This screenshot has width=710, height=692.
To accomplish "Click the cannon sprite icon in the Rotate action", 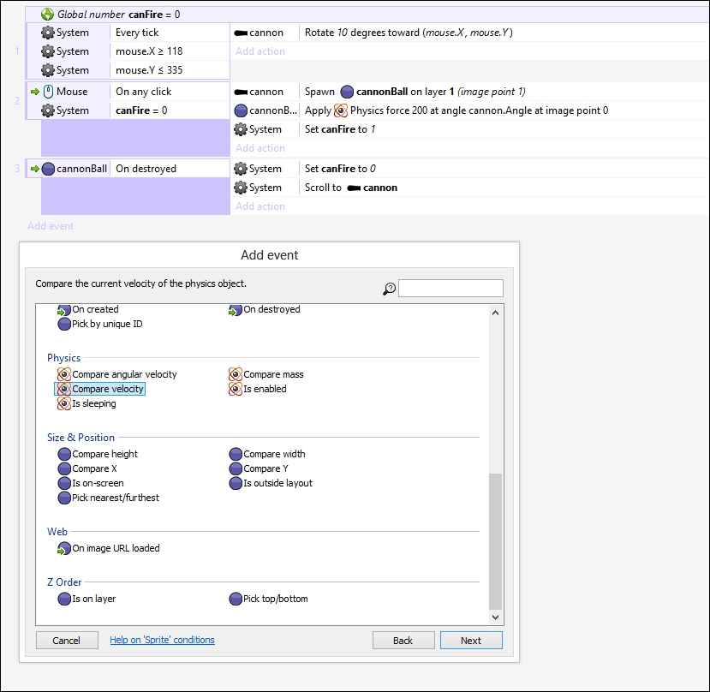I will (x=241, y=33).
